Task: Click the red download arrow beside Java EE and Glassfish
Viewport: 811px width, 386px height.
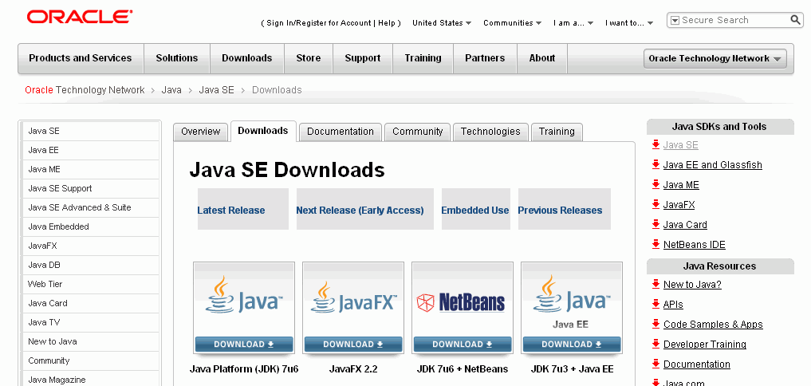Action: pyautogui.click(x=655, y=164)
